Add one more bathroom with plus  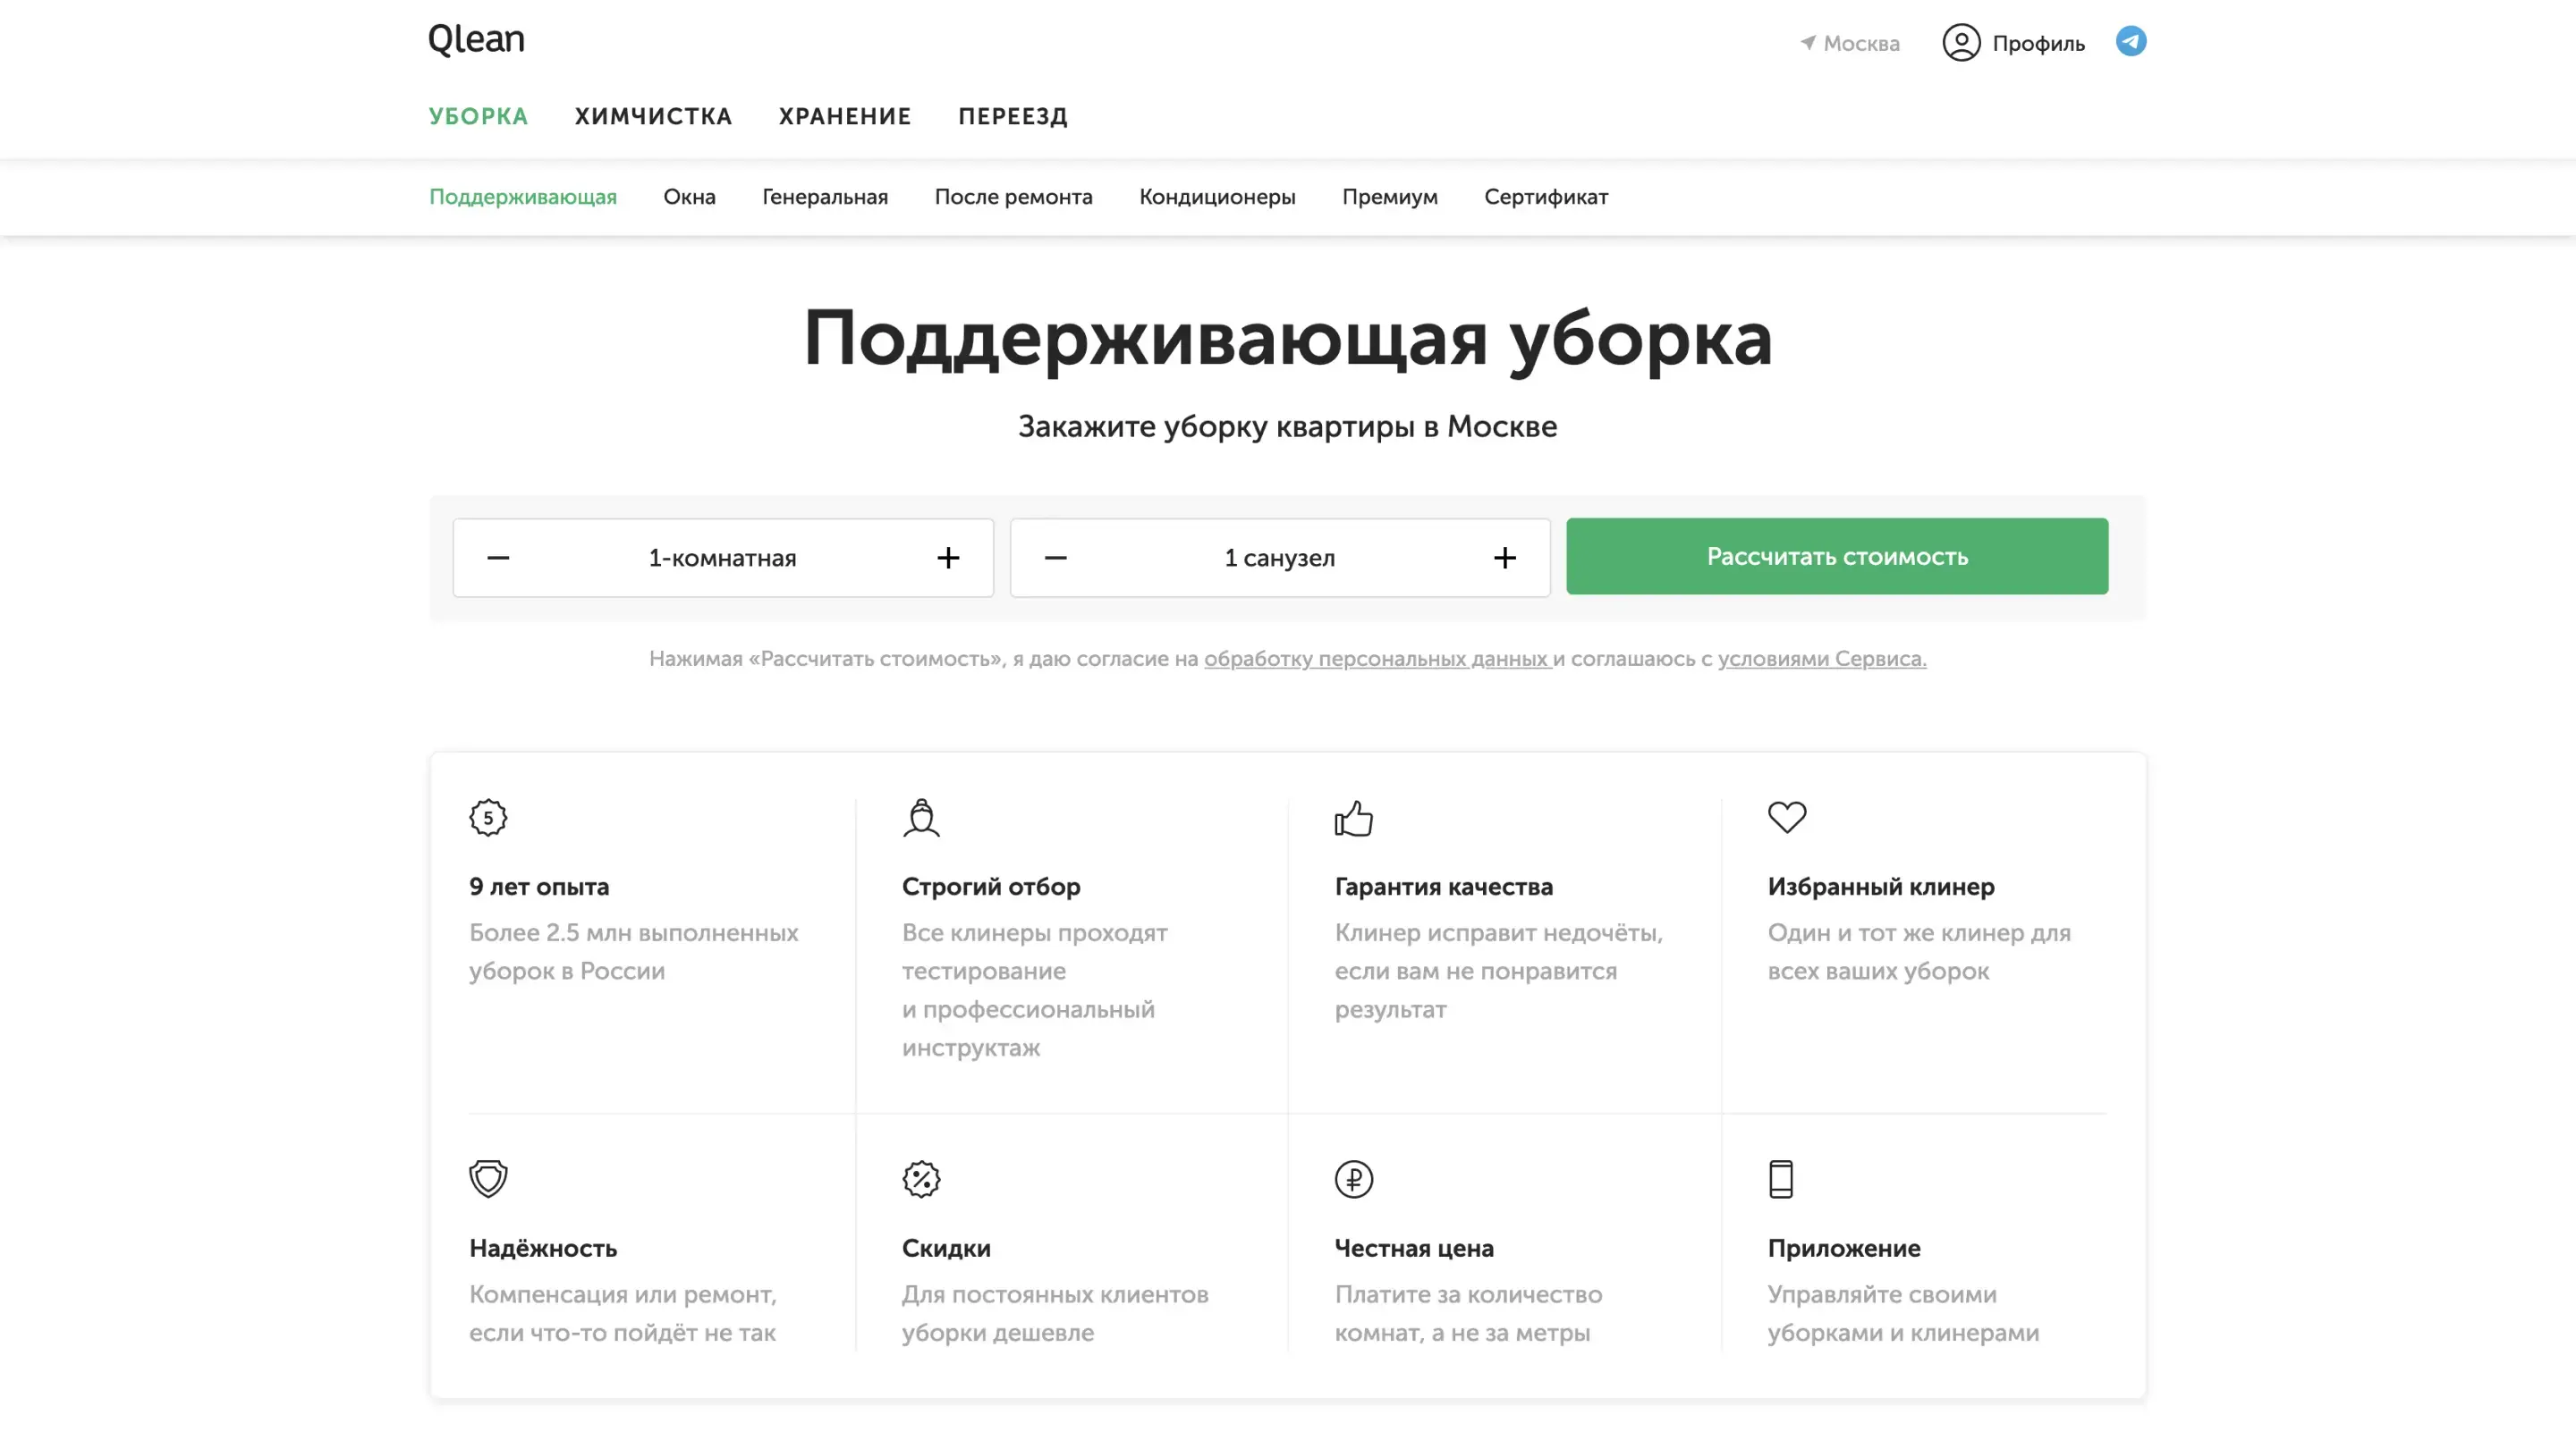[x=1504, y=558]
